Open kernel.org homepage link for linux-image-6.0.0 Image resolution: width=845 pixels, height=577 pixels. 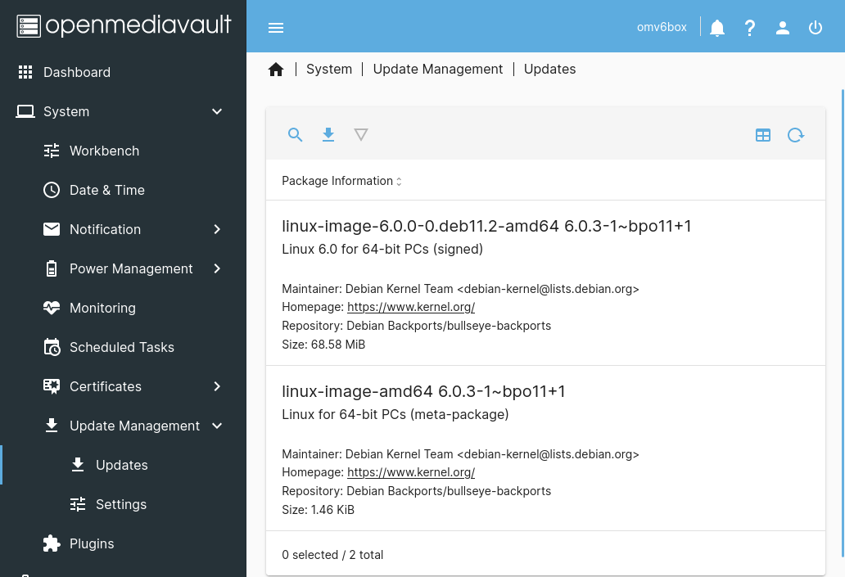tap(411, 307)
